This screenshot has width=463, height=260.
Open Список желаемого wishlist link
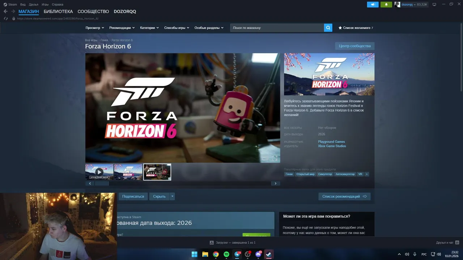[x=356, y=28]
